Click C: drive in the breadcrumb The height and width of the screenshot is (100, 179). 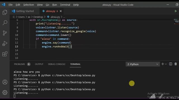[14, 17]
